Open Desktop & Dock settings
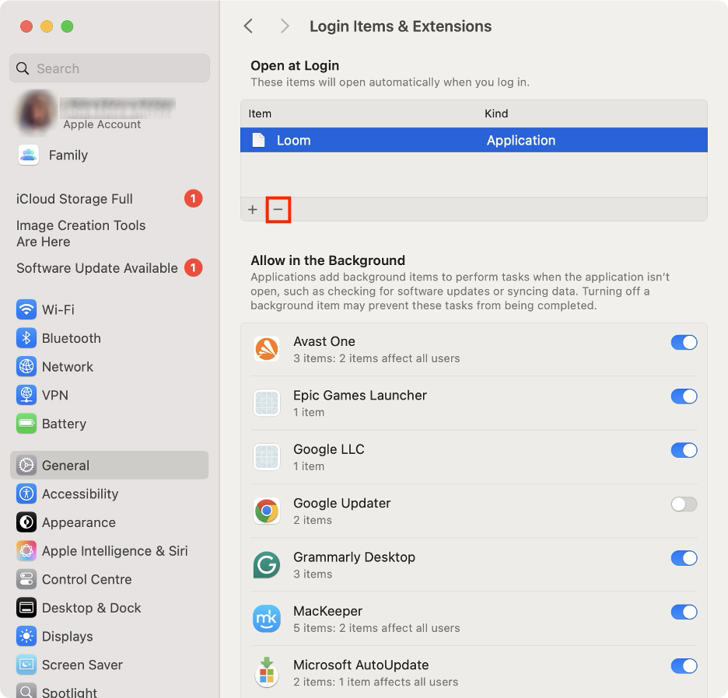The height and width of the screenshot is (698, 728). click(91, 608)
